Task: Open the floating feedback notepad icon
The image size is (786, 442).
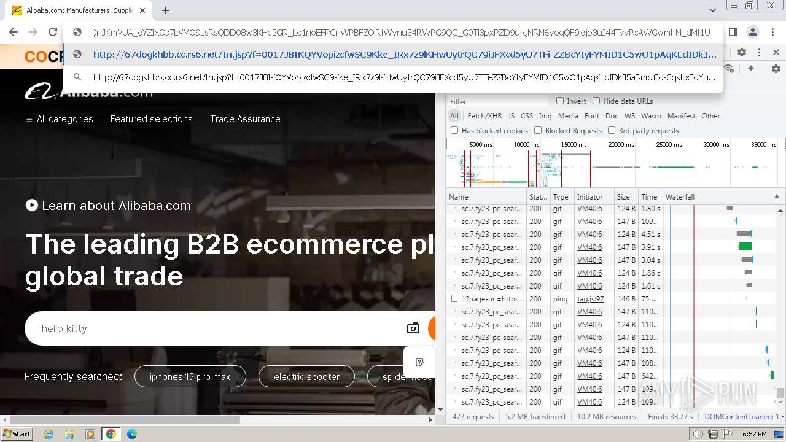Action: tap(419, 362)
